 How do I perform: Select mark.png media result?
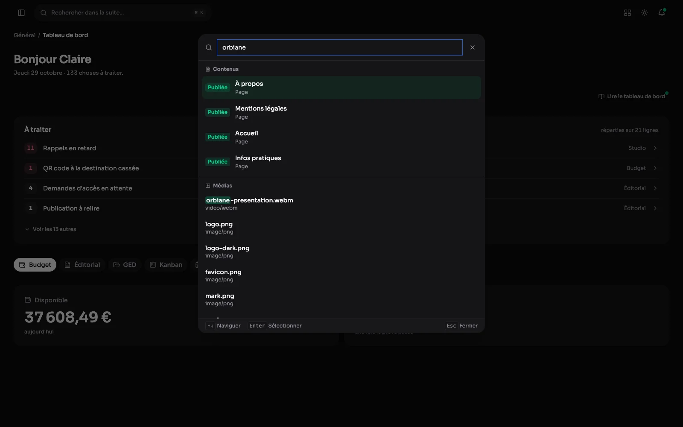click(x=341, y=299)
